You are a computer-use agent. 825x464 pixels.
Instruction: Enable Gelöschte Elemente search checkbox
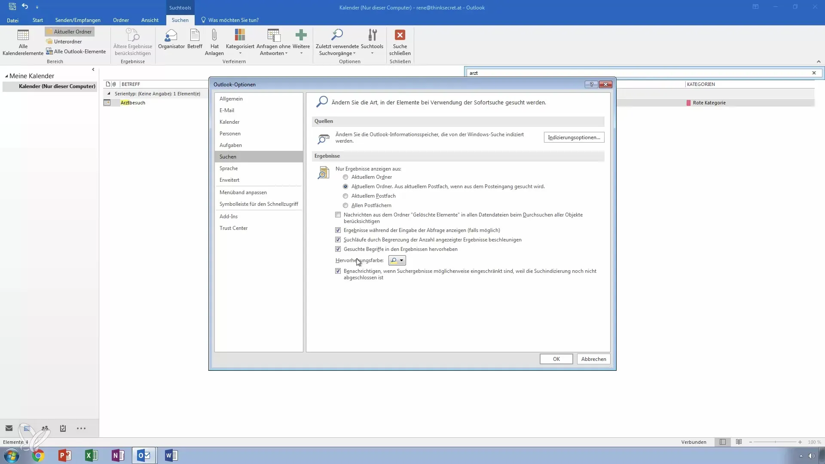coord(338,215)
